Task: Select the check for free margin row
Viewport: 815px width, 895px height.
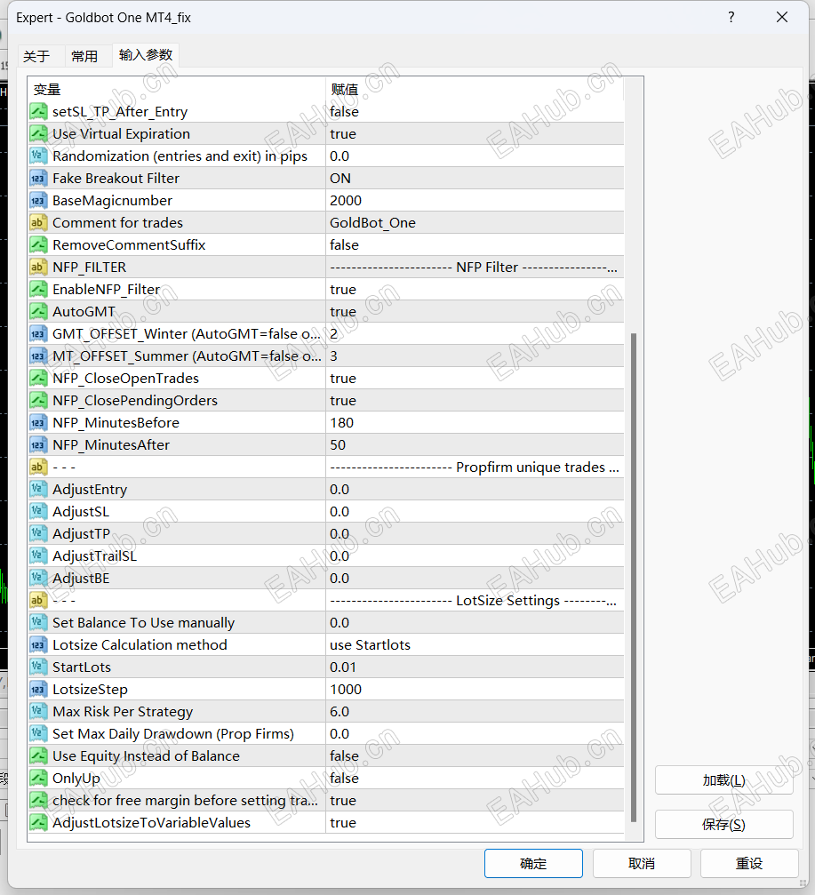Action: point(326,801)
